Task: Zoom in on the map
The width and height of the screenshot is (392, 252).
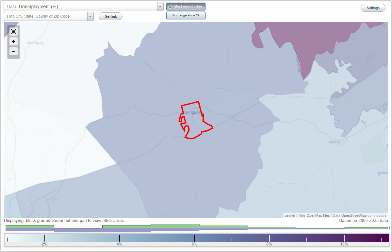Action: click(13, 41)
